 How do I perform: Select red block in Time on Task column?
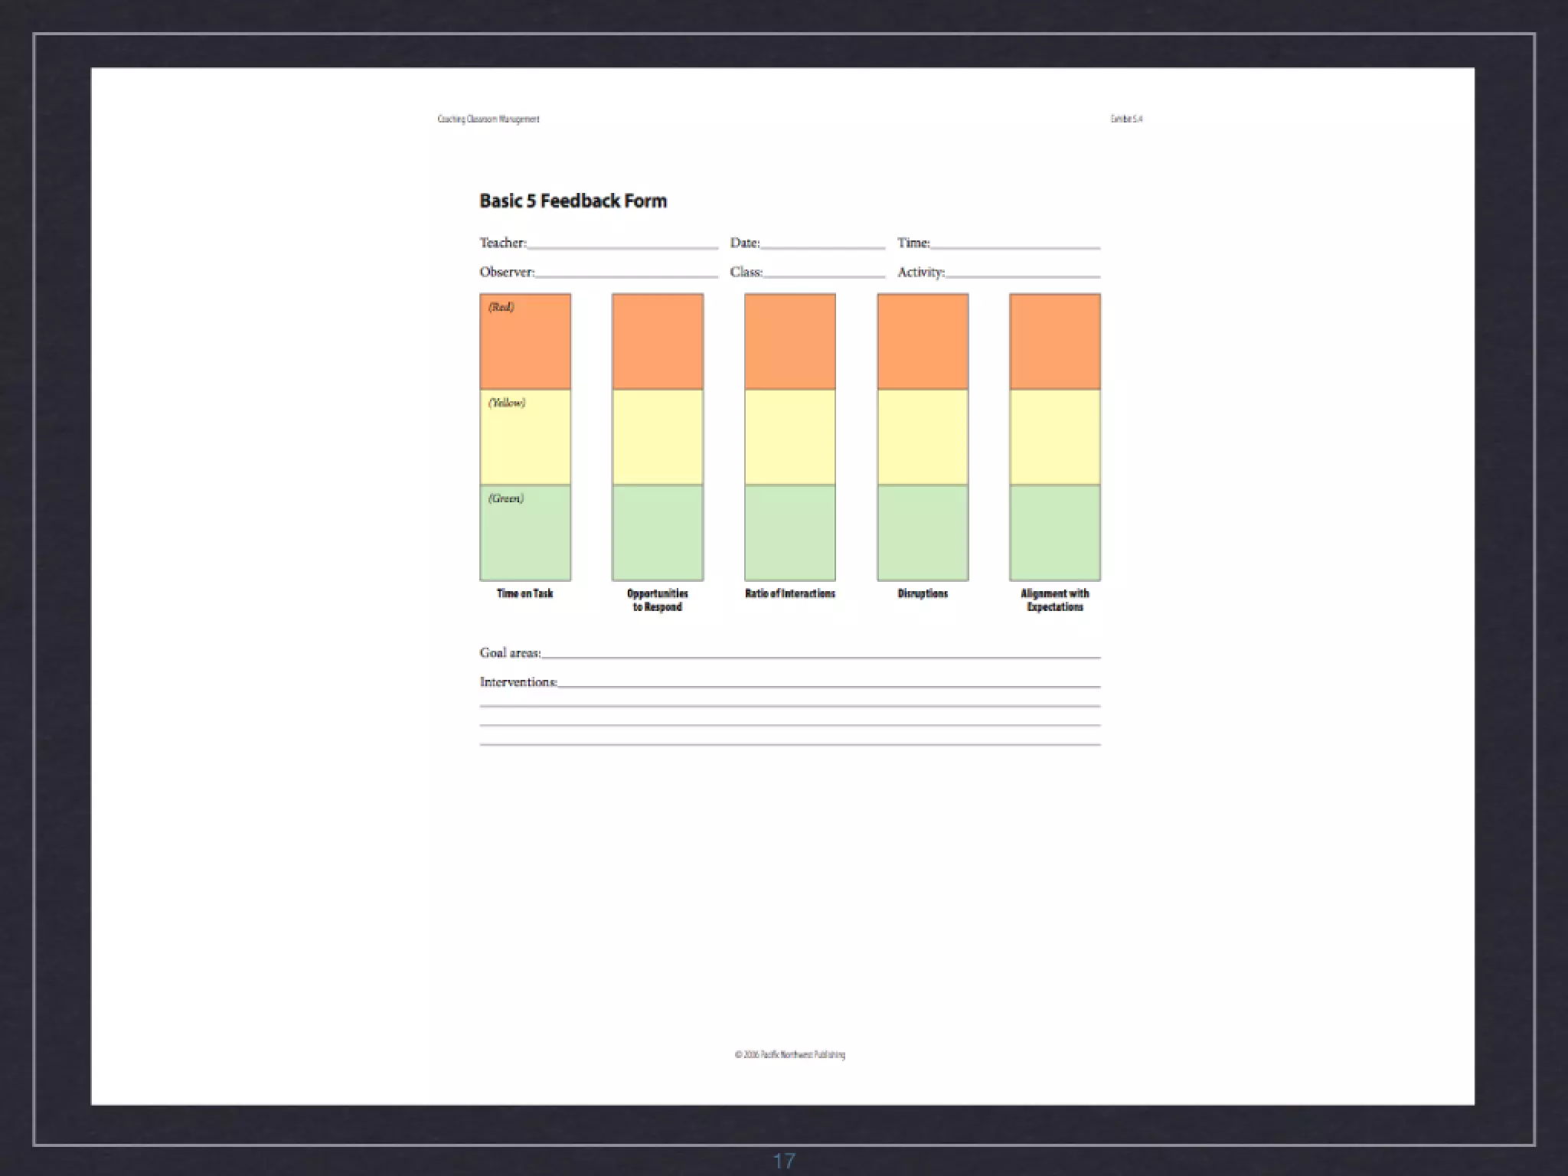tap(525, 342)
